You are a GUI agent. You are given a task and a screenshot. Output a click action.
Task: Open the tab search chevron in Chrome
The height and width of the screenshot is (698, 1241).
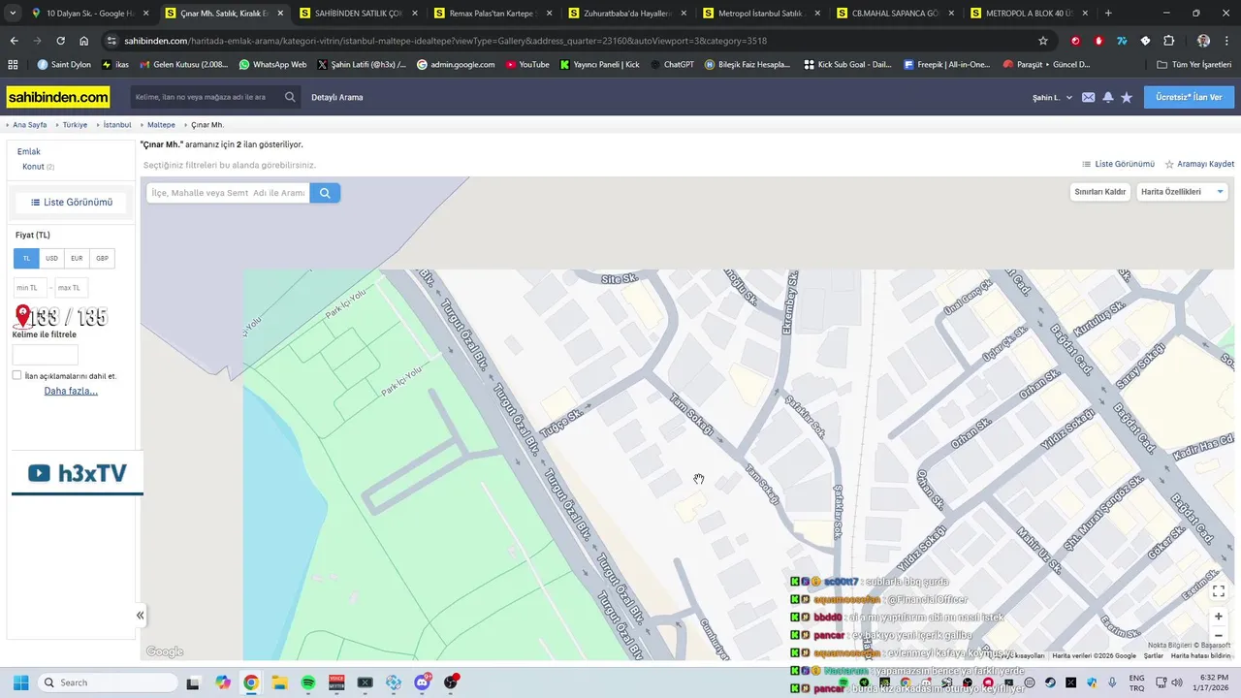pyautogui.click(x=13, y=13)
